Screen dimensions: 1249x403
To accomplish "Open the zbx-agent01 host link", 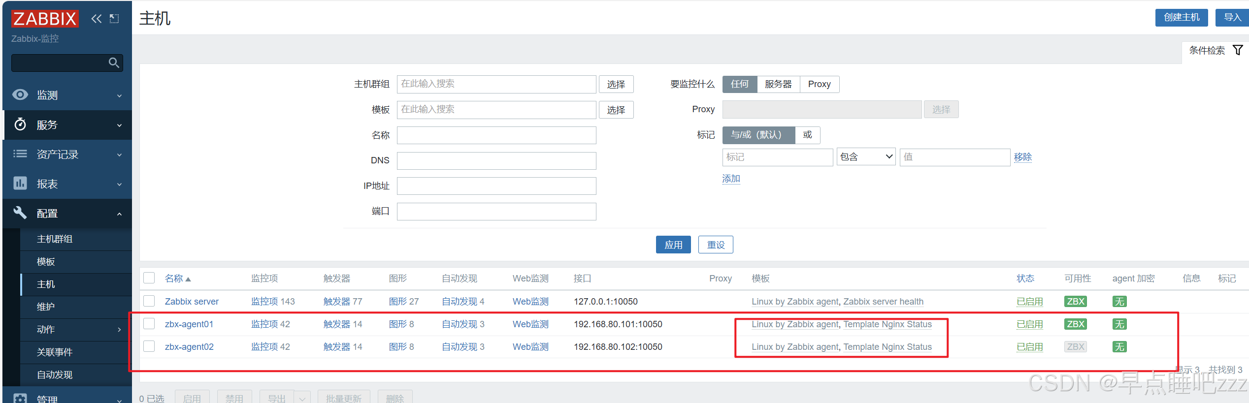I will pyautogui.click(x=189, y=324).
